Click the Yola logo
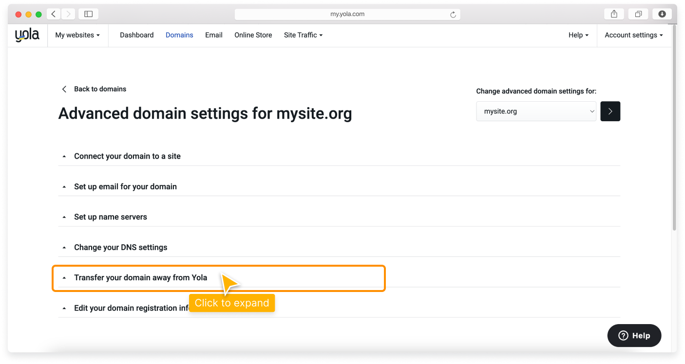The image size is (685, 364). coord(27,34)
